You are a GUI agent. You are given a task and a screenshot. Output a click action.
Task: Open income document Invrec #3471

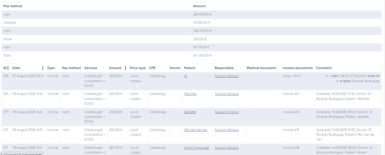coord(292,76)
